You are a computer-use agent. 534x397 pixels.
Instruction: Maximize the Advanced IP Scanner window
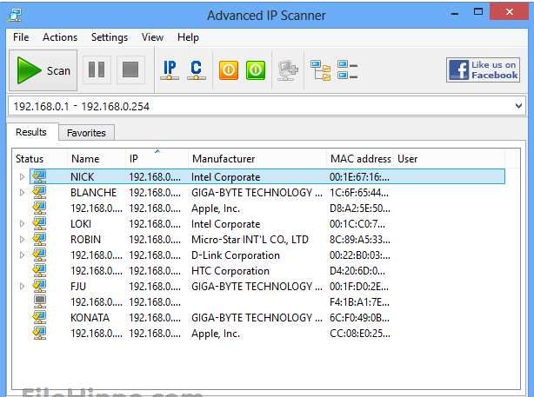pos(478,12)
